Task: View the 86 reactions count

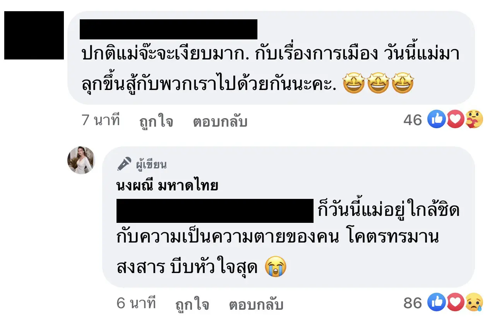Action: pyautogui.click(x=413, y=304)
